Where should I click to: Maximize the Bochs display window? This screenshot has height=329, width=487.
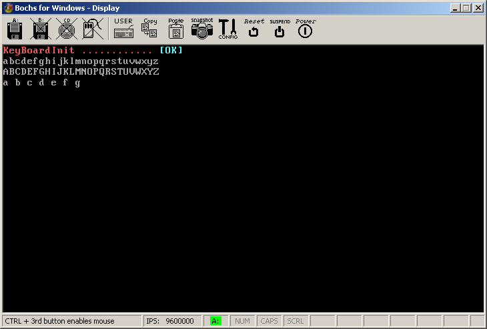tap(467, 8)
